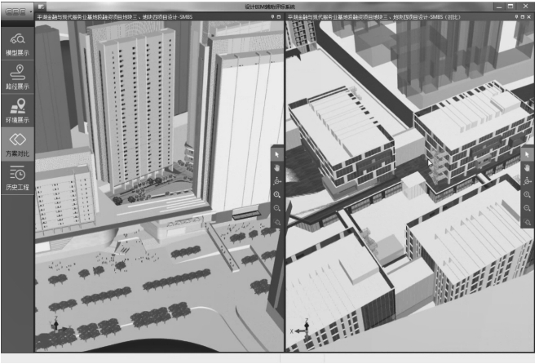The height and width of the screenshot is (364, 539).
Task: Open the 历史工程 sidebar section
Action: (17, 178)
